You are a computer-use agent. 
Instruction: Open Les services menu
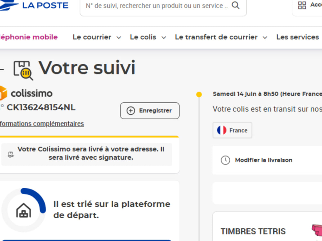(298, 37)
